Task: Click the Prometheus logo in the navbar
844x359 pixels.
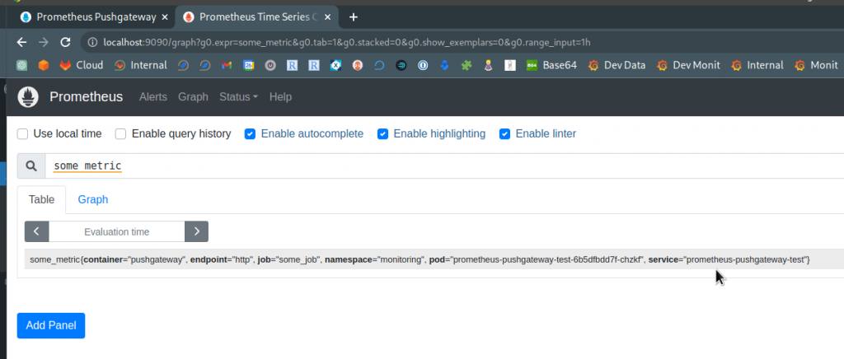Action: [29, 97]
